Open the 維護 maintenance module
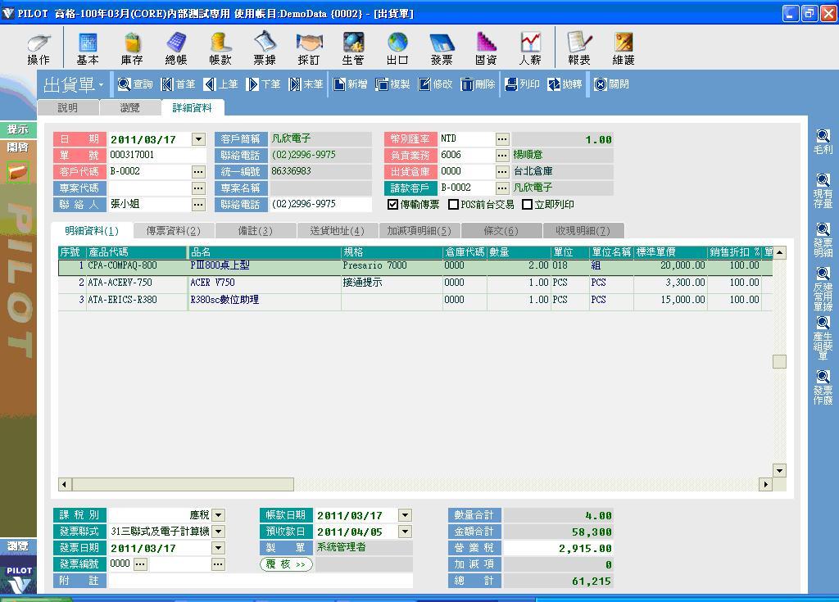The image size is (839, 602). (624, 48)
